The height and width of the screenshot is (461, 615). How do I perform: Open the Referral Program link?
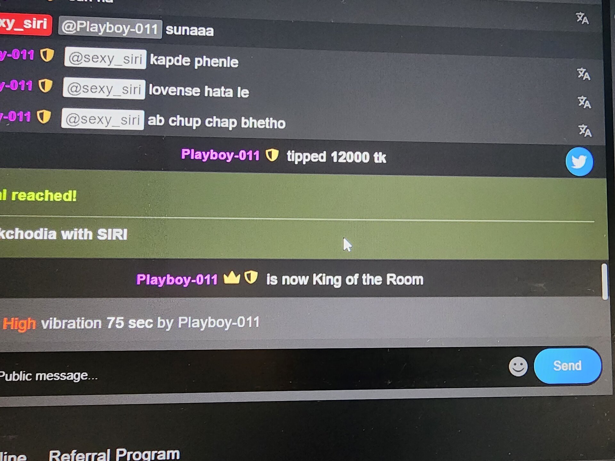tap(114, 454)
